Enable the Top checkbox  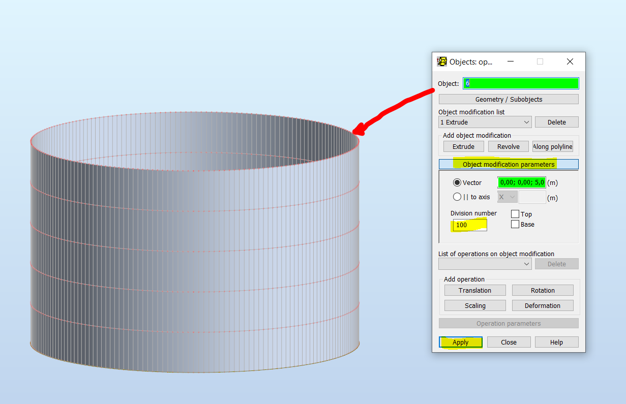515,214
